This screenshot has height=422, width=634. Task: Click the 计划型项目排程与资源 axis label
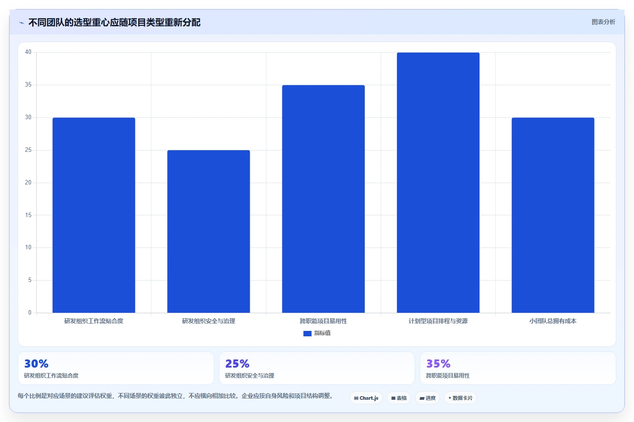pyautogui.click(x=438, y=321)
